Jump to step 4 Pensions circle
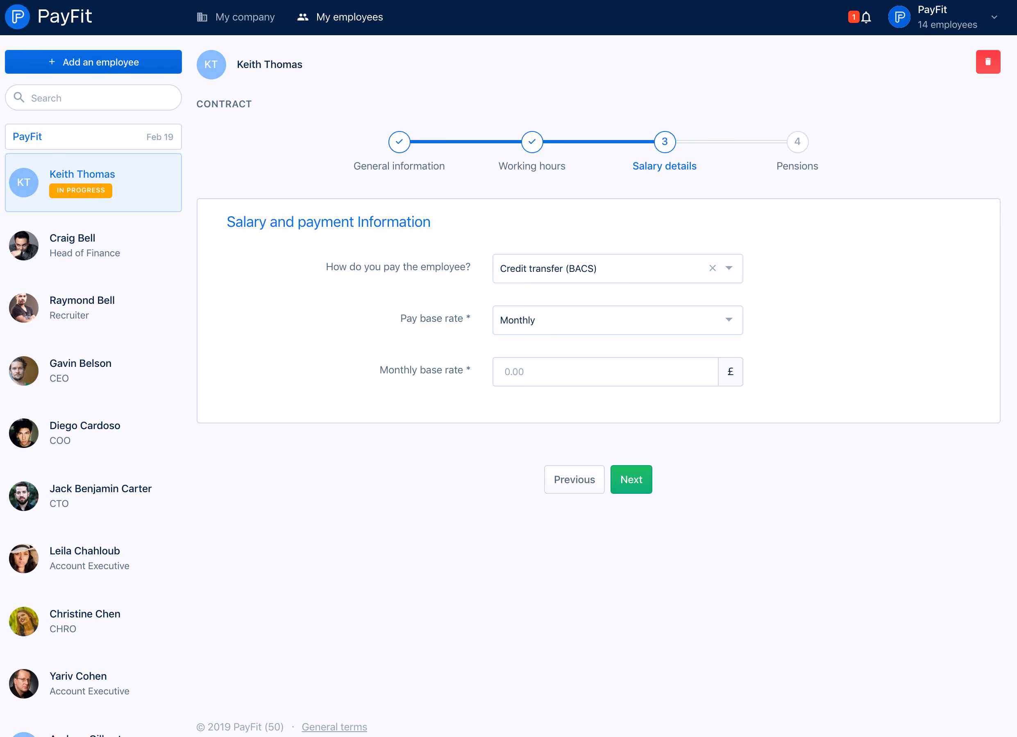The height and width of the screenshot is (737, 1017). click(x=797, y=142)
